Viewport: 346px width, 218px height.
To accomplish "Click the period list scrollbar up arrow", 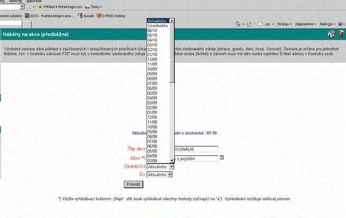I will click(x=172, y=21).
